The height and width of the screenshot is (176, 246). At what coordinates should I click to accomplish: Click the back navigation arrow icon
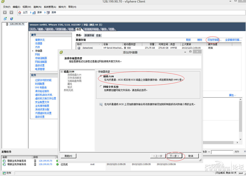[x=5, y=12]
